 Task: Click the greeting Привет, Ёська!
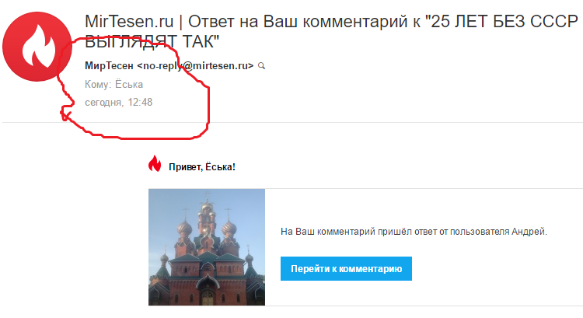[x=202, y=167]
